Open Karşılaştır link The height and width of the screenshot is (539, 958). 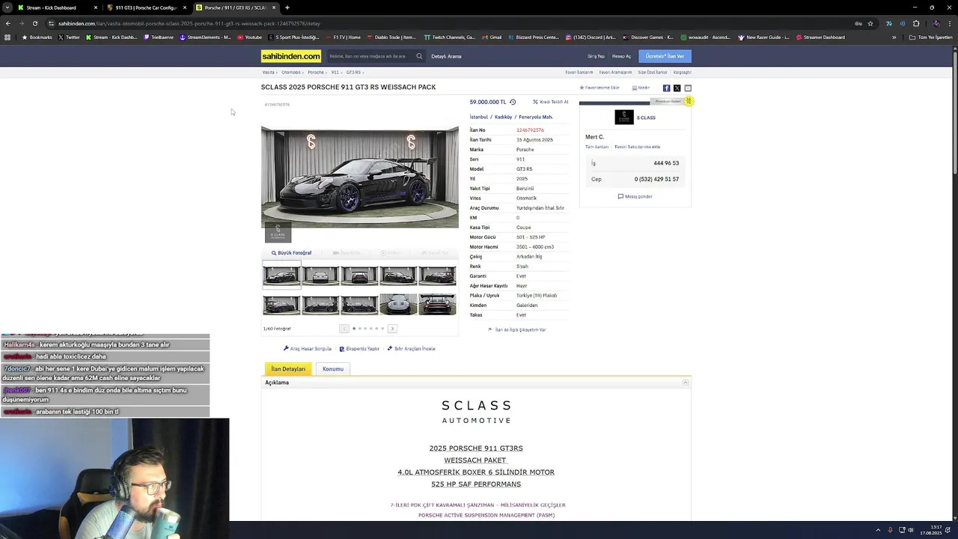[682, 73]
